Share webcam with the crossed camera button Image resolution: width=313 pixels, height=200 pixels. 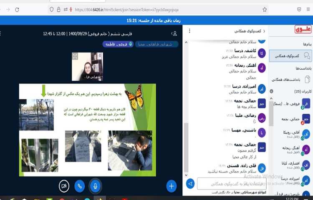pos(64,186)
